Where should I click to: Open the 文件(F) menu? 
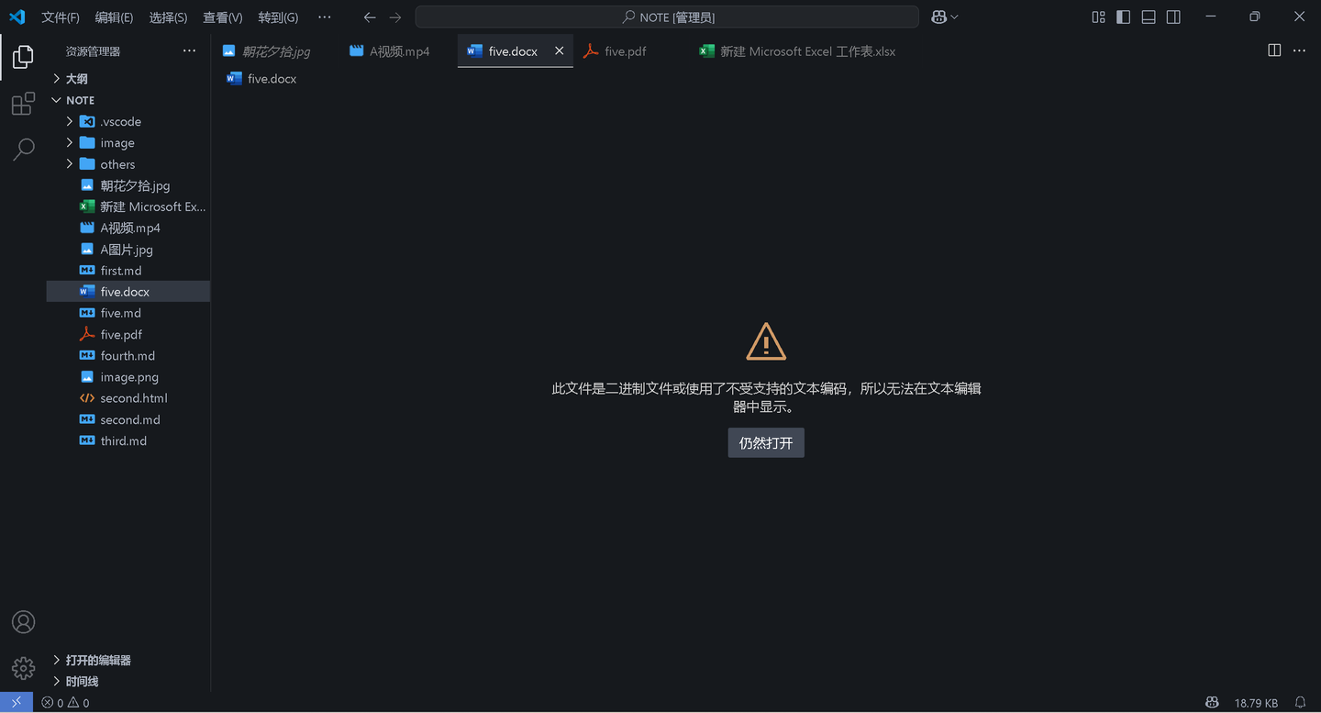coord(61,17)
